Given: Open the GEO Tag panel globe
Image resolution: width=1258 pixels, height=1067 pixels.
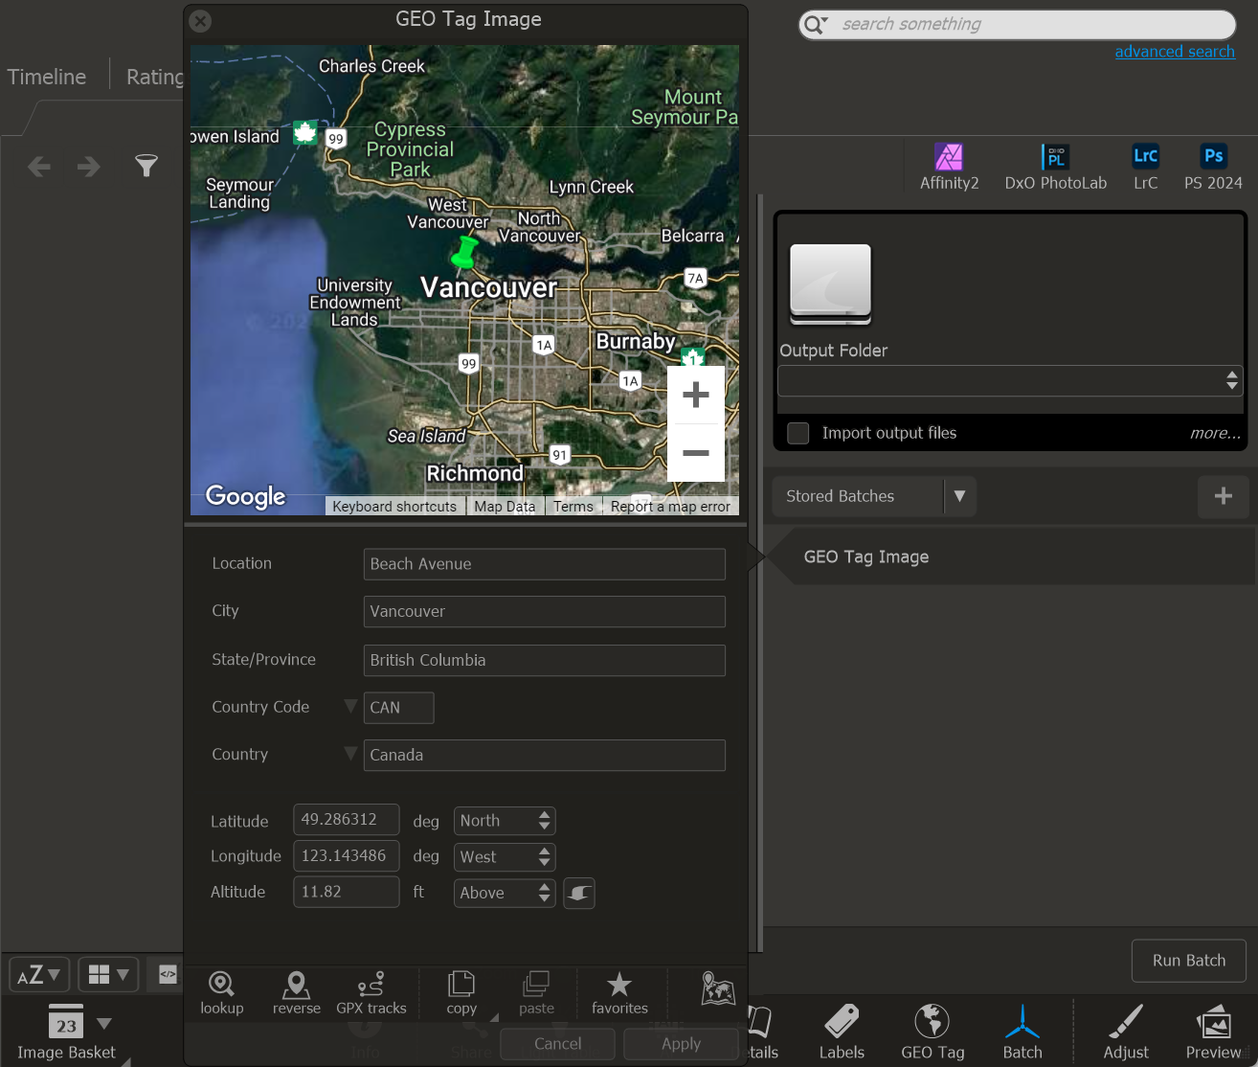Looking at the screenshot, I should pyautogui.click(x=932, y=1032).
